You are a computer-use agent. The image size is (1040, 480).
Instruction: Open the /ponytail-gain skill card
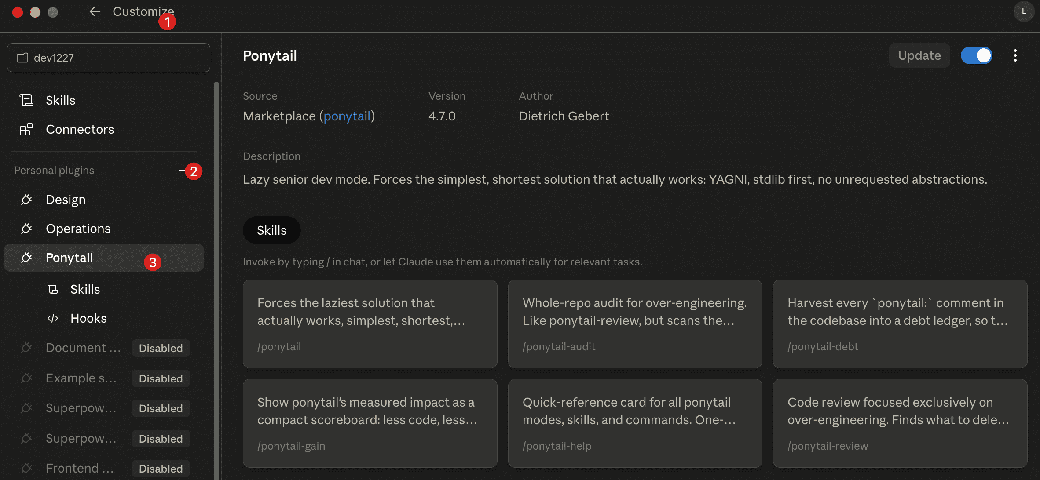click(370, 423)
